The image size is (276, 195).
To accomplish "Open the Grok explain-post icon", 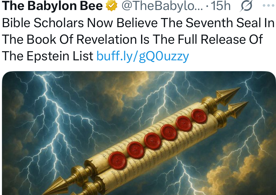I will (246, 6).
